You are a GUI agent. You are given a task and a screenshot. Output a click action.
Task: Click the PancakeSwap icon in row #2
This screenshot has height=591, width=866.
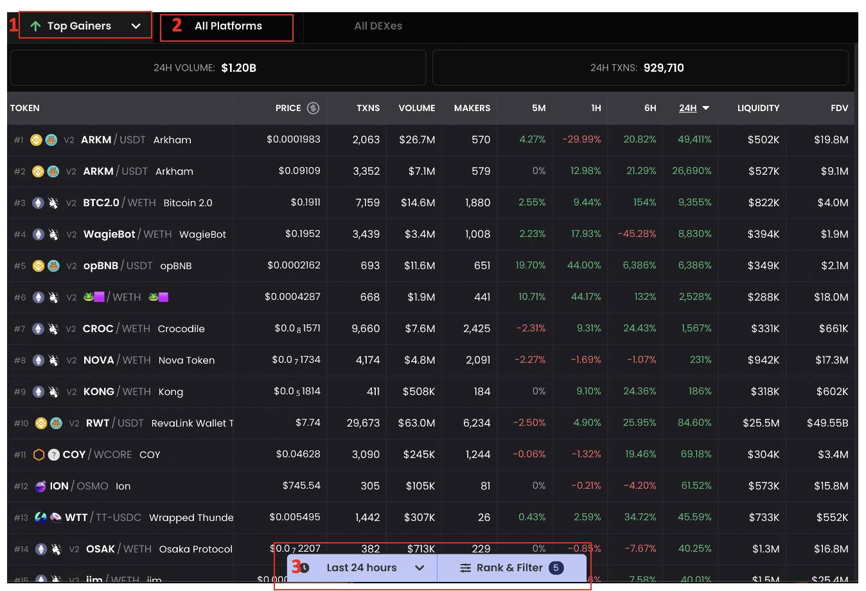pyautogui.click(x=53, y=172)
